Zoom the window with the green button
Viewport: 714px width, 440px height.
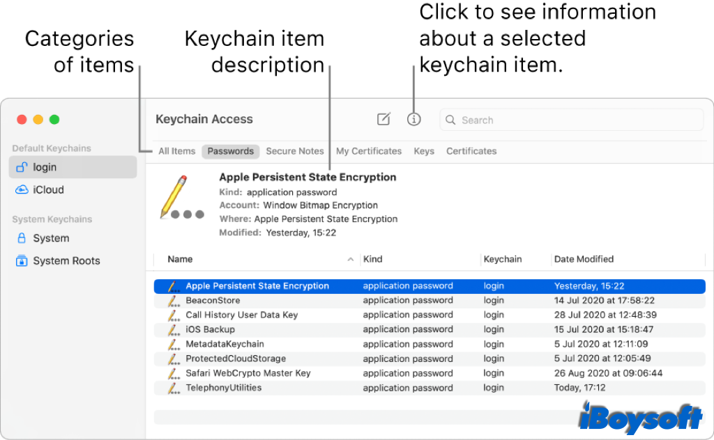(54, 120)
